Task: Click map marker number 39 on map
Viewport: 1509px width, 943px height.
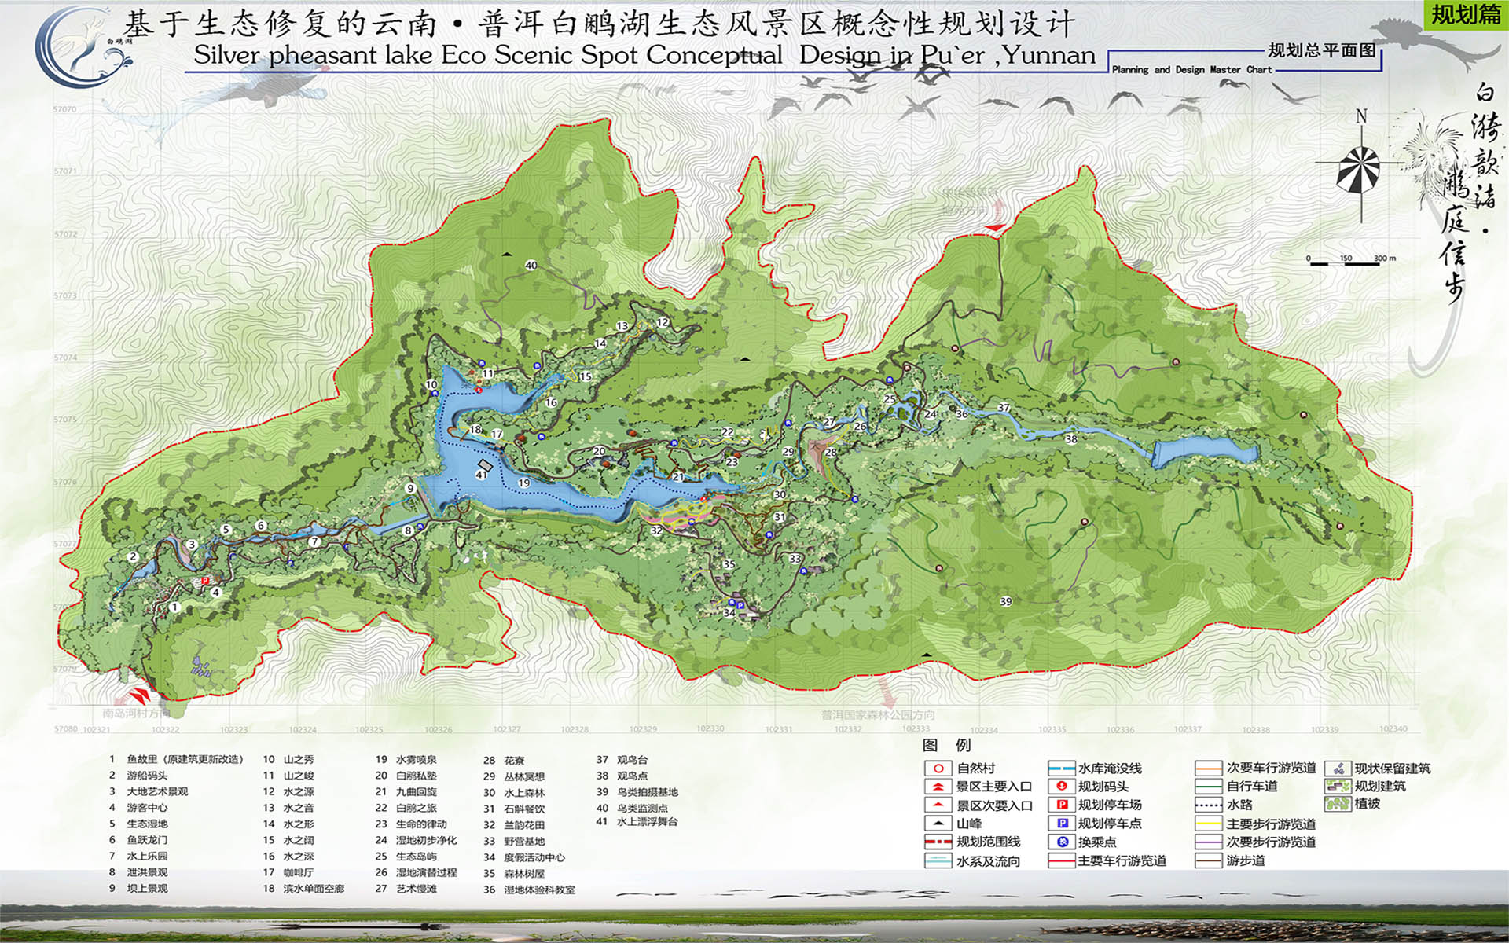Action: 1006,601
